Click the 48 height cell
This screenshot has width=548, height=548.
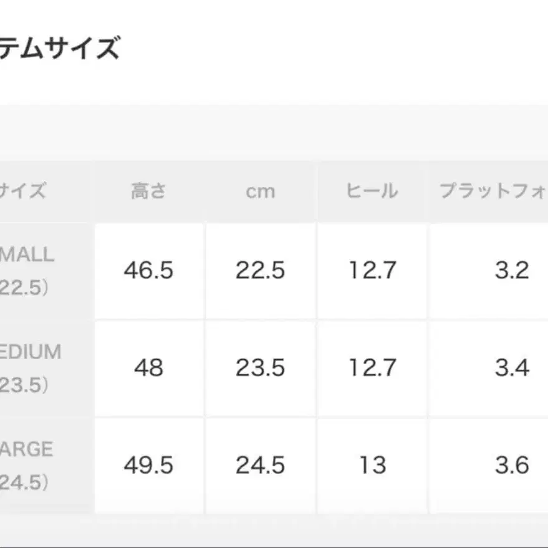click(x=148, y=368)
